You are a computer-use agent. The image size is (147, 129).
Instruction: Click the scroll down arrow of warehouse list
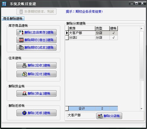(142, 109)
